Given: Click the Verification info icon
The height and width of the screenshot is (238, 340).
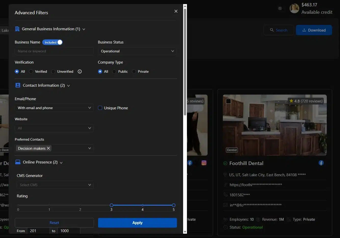Looking at the screenshot, I should point(80,71).
